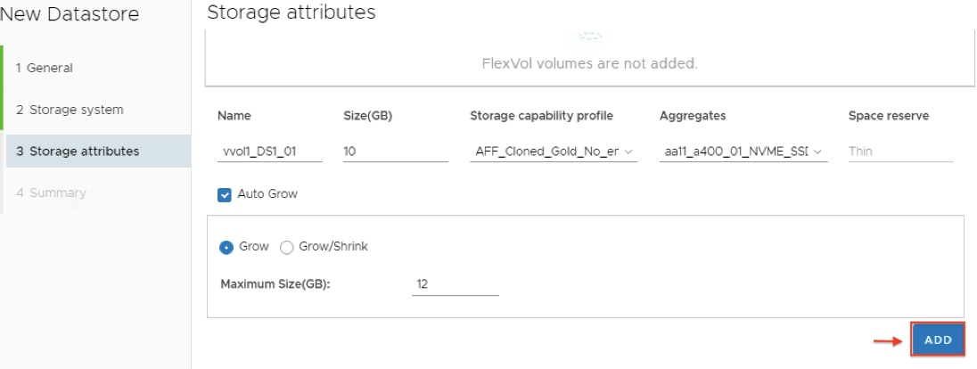Click the Auto Grow label text
The height and width of the screenshot is (369, 977).
[267, 193]
